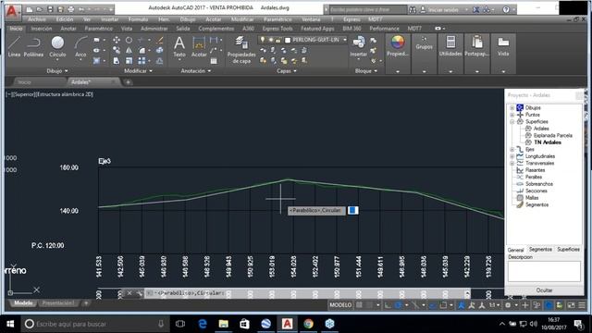The image size is (592, 333).
Task: Open File Explorer from the taskbar
Action: pos(224,324)
